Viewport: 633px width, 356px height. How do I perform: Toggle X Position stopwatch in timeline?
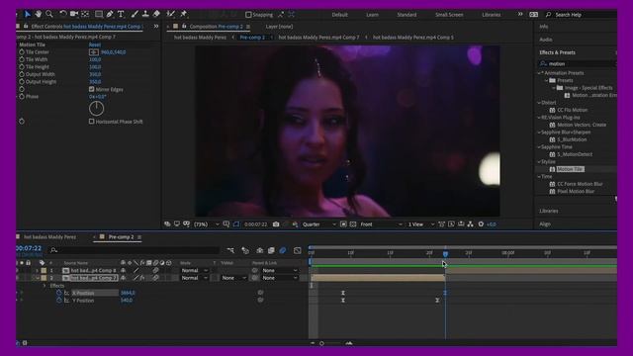point(59,293)
